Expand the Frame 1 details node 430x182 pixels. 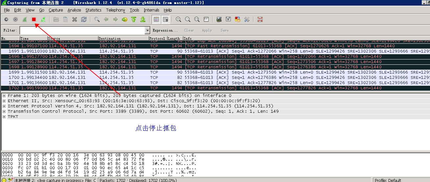pos(4,96)
